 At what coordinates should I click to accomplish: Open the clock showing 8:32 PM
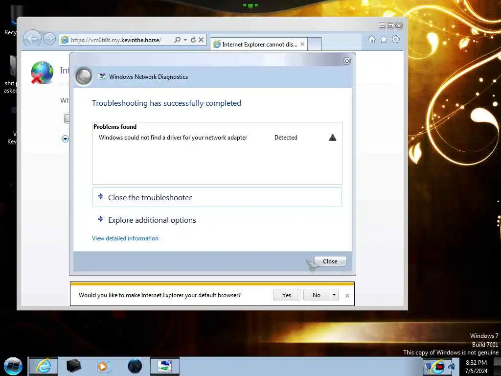pos(476,366)
